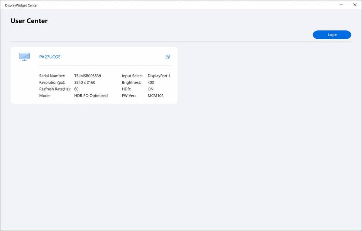
Task: Click the Input Select label
Action: pos(132,76)
